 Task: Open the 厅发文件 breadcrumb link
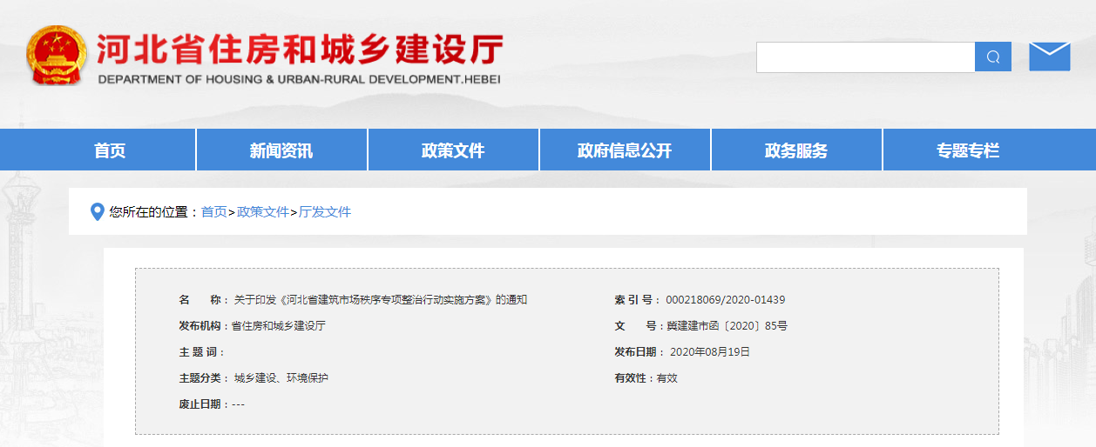pyautogui.click(x=325, y=211)
